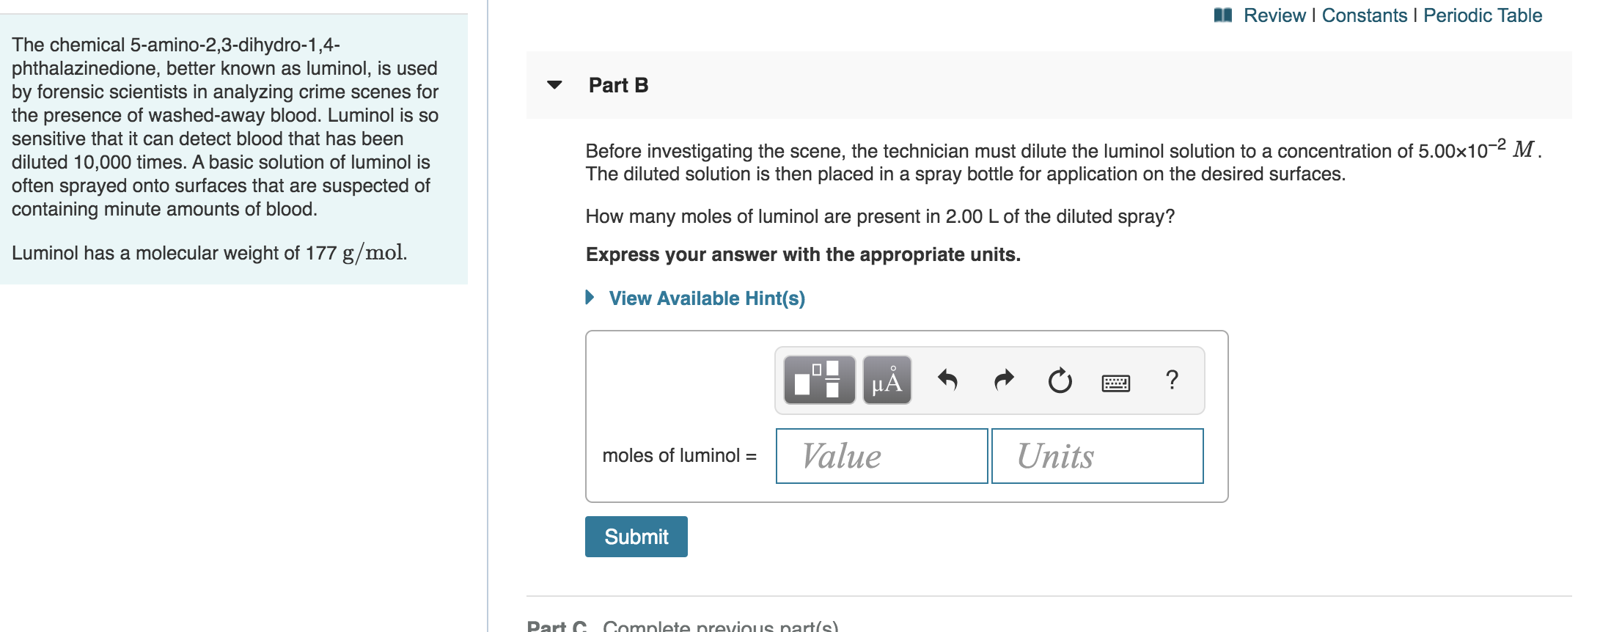Select the equation template formatting icon
Image resolution: width=1622 pixels, height=632 pixels.
click(x=819, y=380)
